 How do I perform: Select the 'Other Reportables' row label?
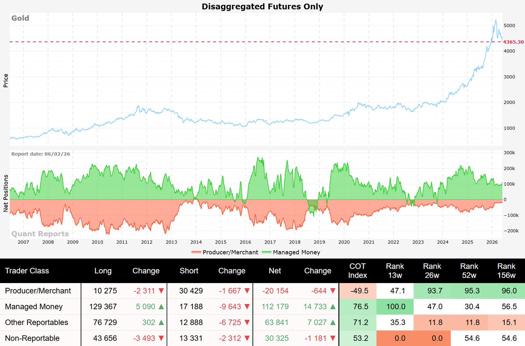click(x=37, y=322)
